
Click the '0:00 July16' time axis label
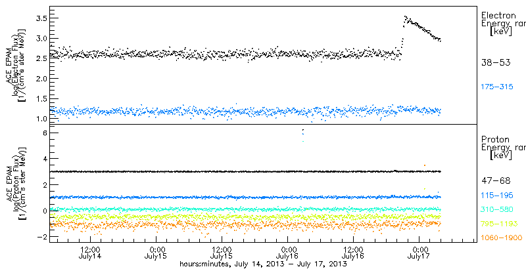[287, 253]
